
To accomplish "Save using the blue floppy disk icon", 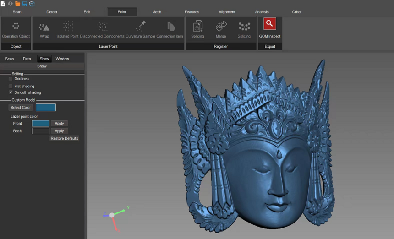I will point(25,4).
